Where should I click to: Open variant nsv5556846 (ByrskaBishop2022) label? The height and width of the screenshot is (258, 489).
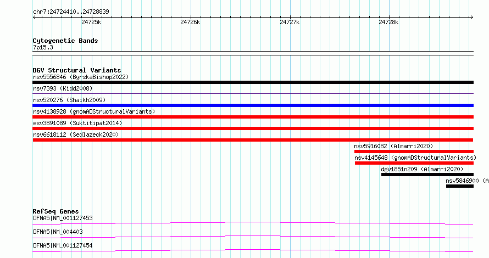click(81, 77)
